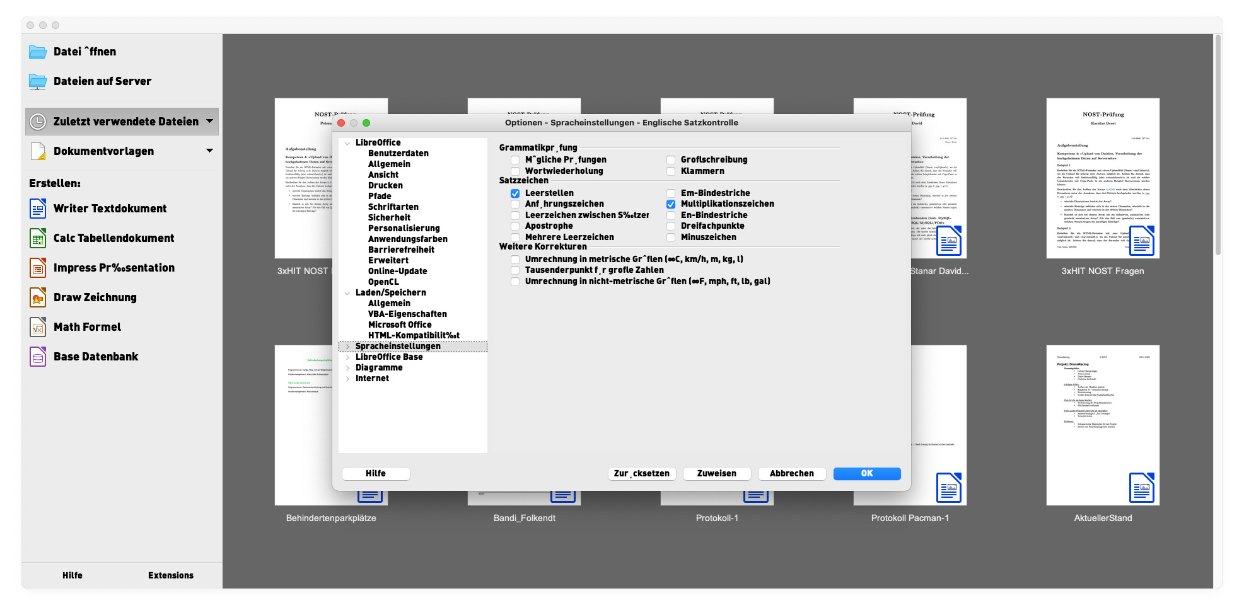The height and width of the screenshot is (615, 1244).
Task: Click the Impress Präsentation icon
Action: tap(38, 268)
